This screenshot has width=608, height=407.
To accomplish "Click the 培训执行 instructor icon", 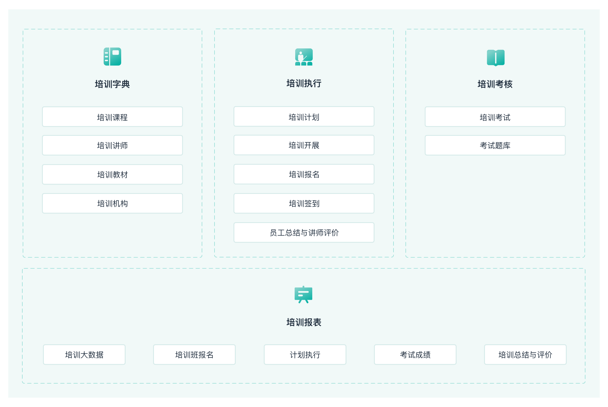I will click(304, 57).
